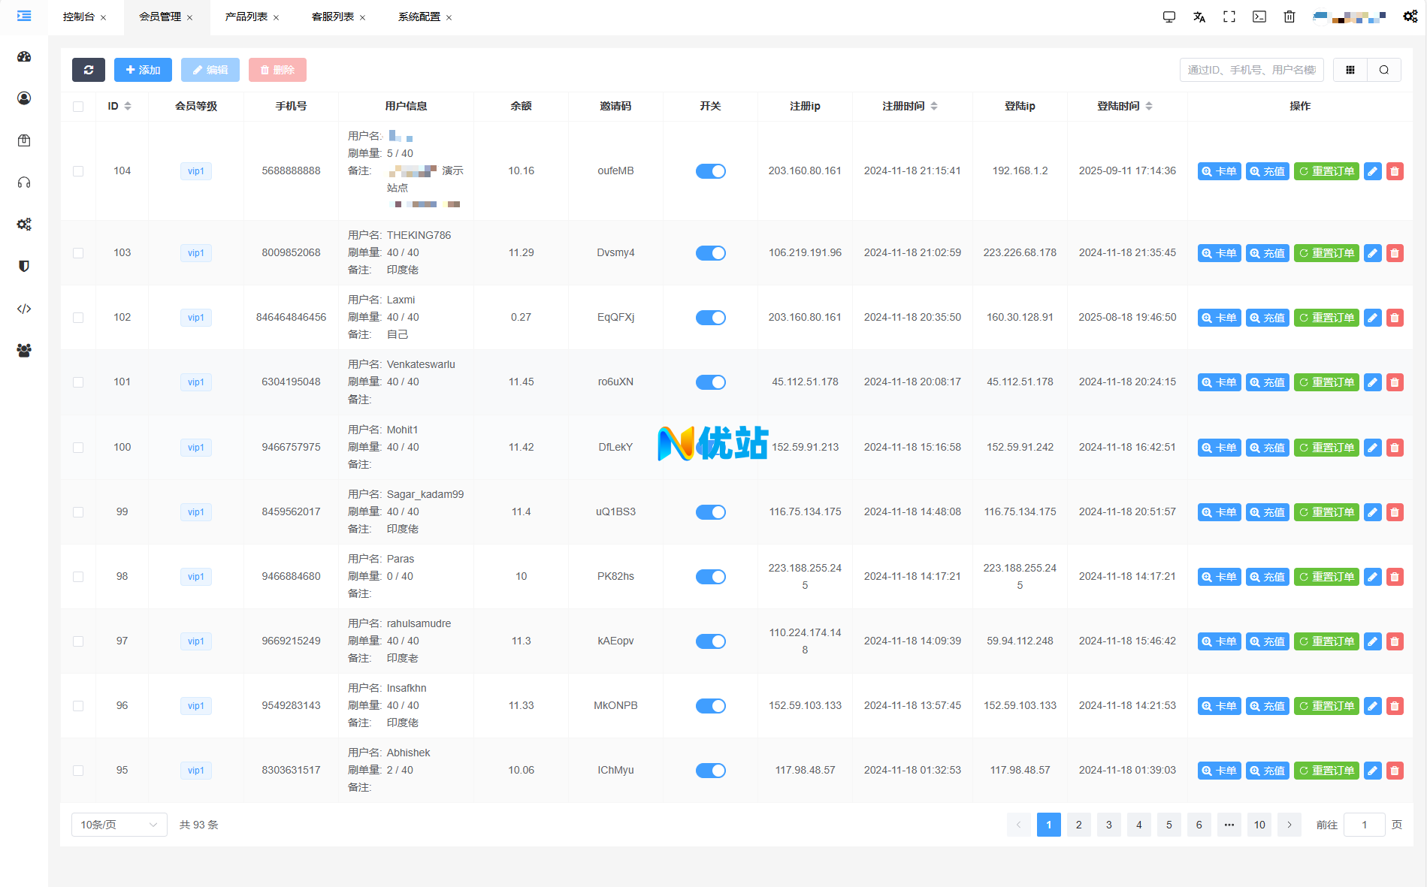
Task: Check the checkbox for member 102
Action: (x=78, y=318)
